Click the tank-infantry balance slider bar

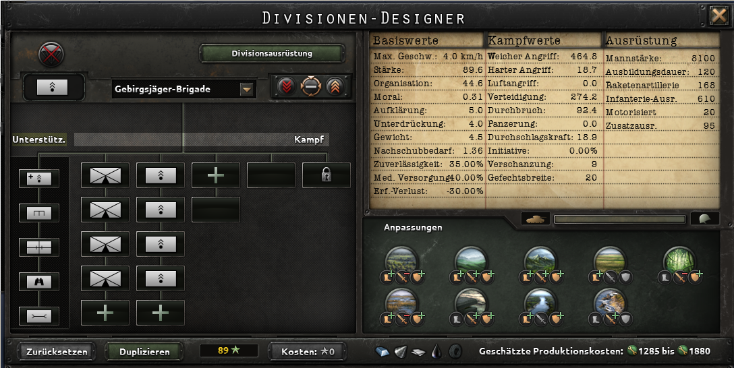click(620, 219)
